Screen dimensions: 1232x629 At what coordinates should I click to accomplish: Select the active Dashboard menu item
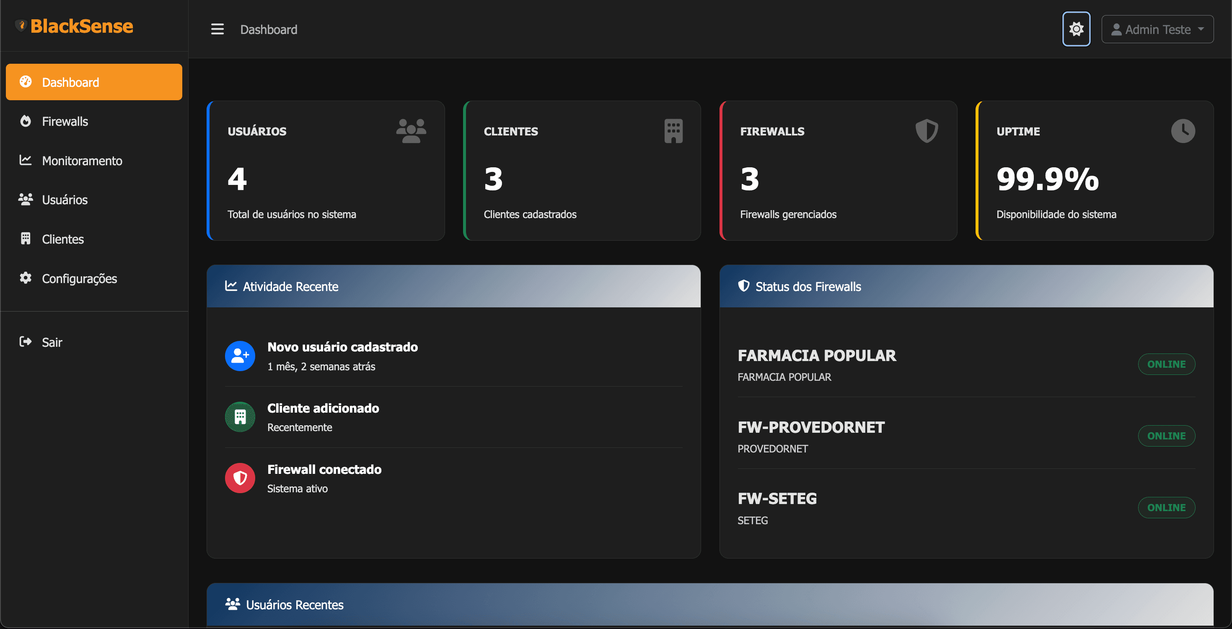coord(70,82)
